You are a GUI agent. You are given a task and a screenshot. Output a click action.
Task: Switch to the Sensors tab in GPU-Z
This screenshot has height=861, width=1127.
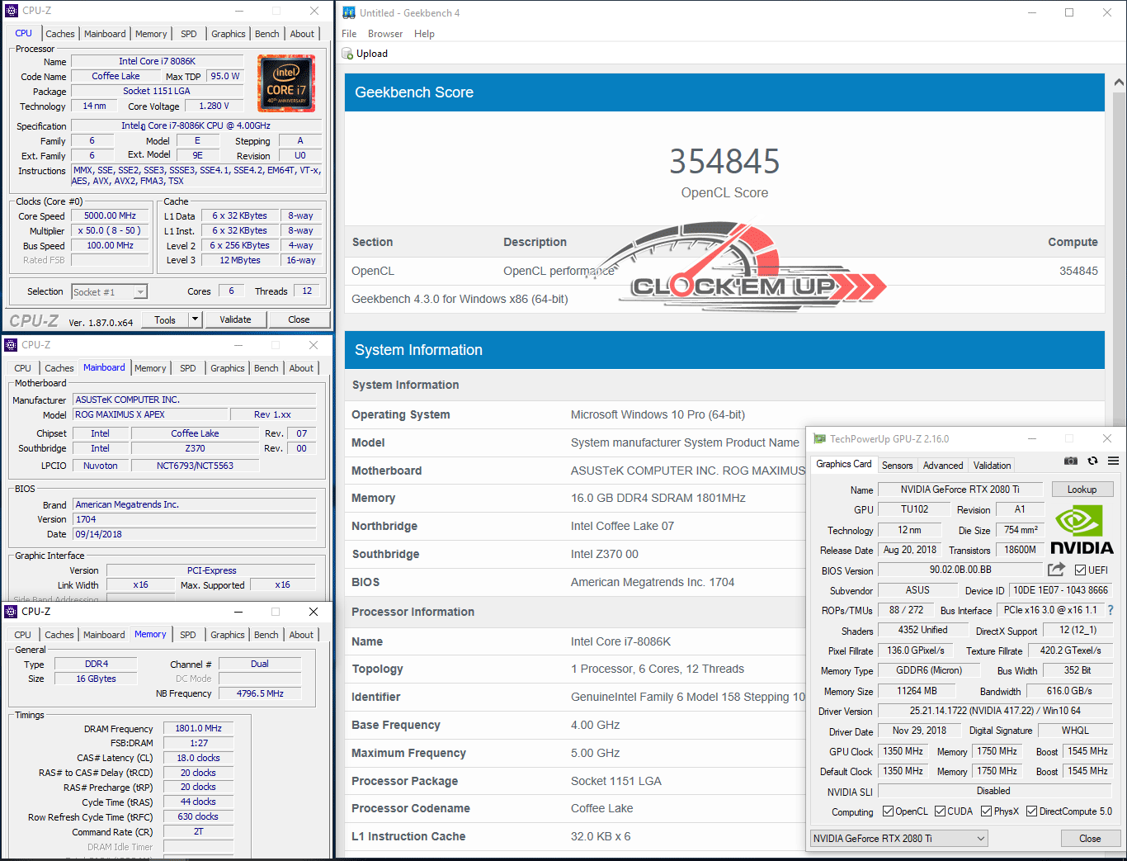[898, 466]
